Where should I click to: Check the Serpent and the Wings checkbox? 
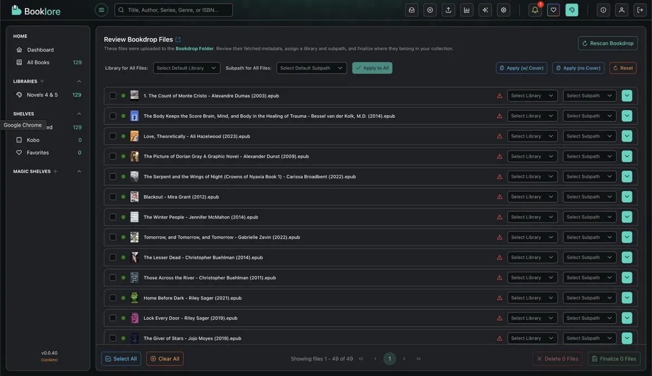pyautogui.click(x=113, y=177)
